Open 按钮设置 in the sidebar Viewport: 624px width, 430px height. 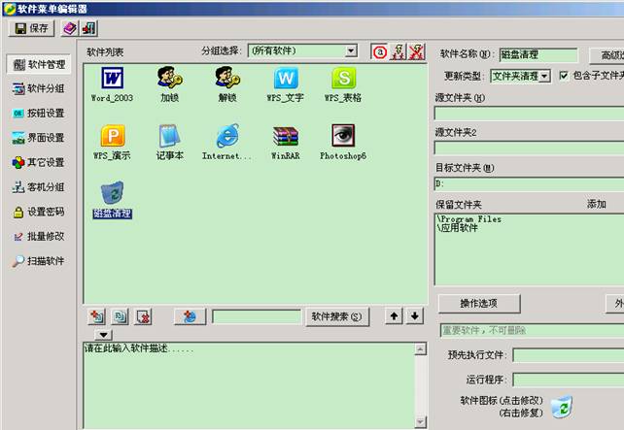[39, 114]
